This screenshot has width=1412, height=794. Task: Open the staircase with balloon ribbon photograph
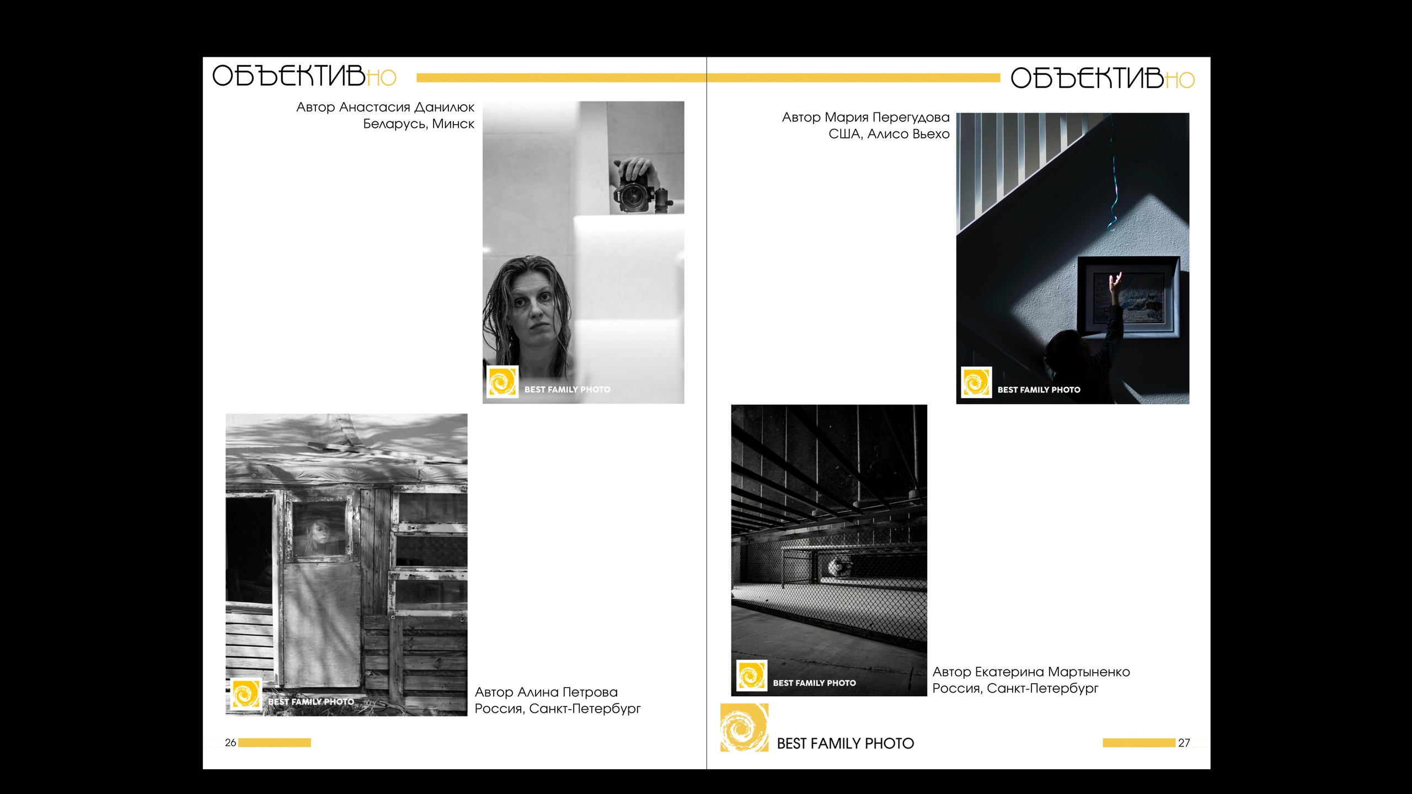click(x=1072, y=258)
